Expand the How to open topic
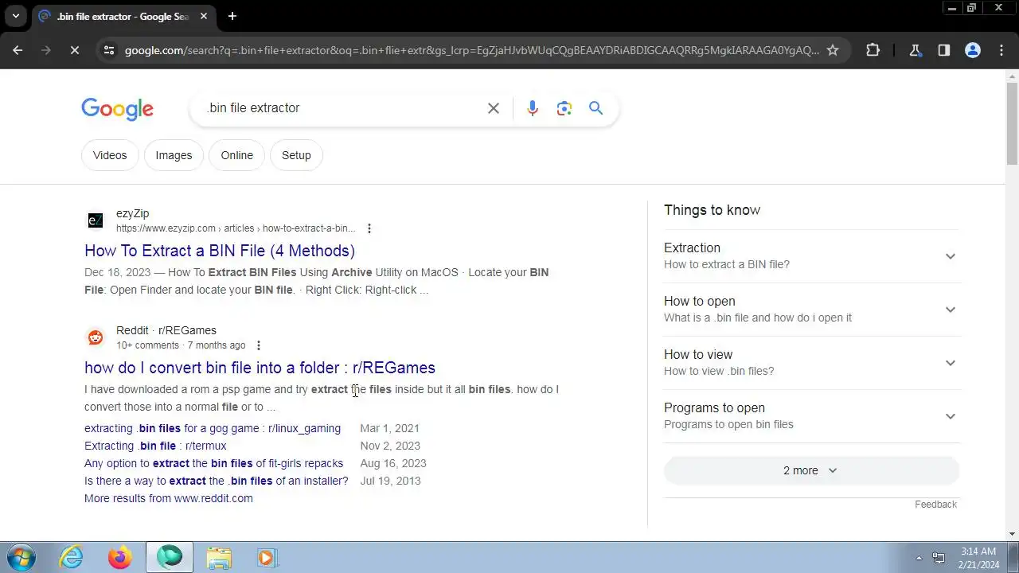This screenshot has height=573, width=1019. (811, 310)
